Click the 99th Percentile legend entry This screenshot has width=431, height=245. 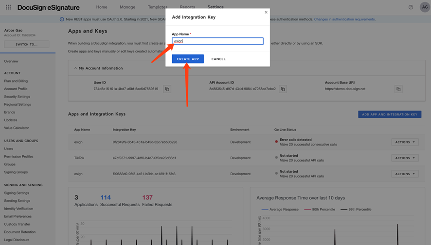[356, 210]
